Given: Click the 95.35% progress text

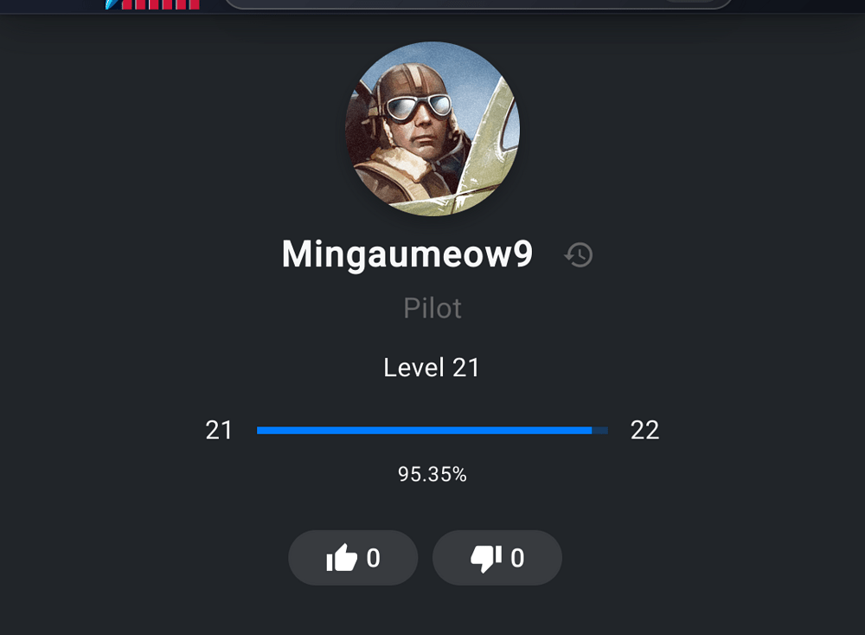Looking at the screenshot, I should pos(432,474).
